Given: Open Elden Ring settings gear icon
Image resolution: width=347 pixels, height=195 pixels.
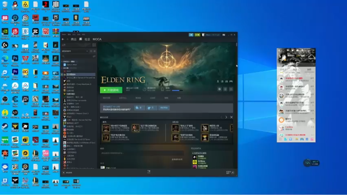Looking at the screenshot, I should 219,89.
